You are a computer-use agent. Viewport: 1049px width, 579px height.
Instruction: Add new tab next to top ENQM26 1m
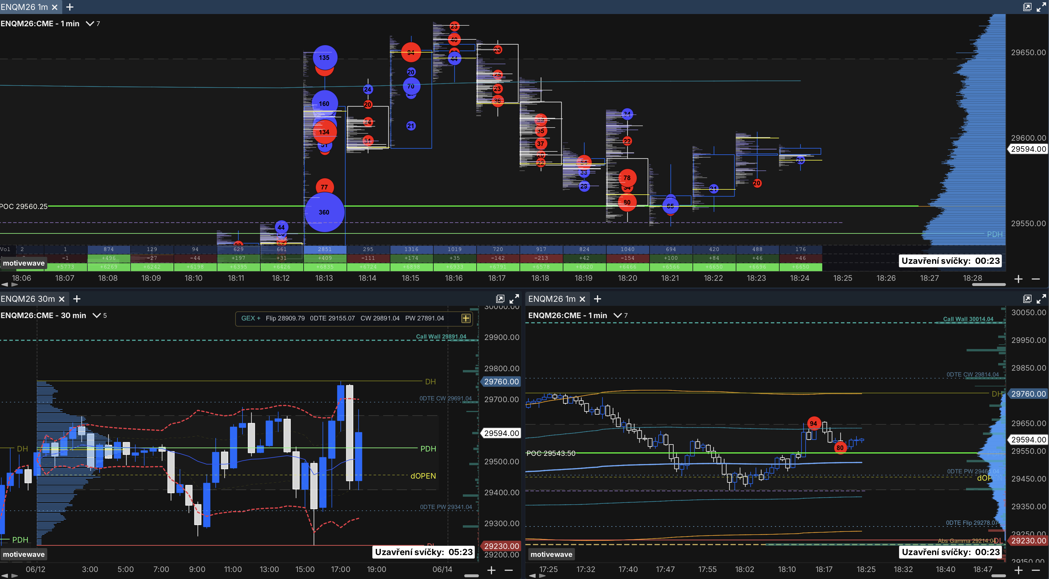click(x=70, y=7)
